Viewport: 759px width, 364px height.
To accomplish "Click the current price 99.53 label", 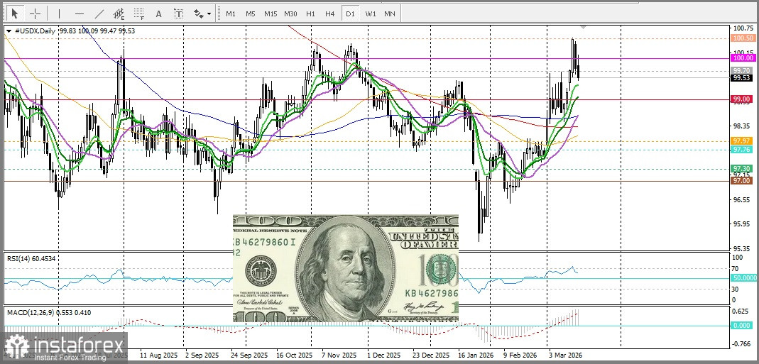I will tap(743, 77).
